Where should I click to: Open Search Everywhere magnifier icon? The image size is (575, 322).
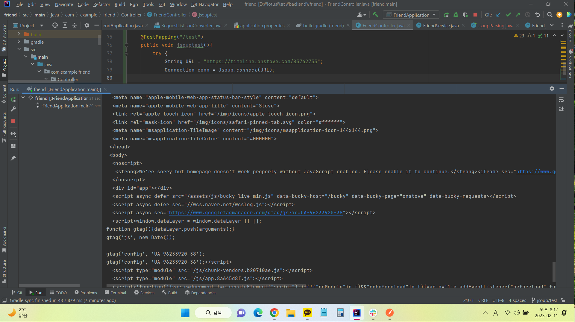(550, 15)
